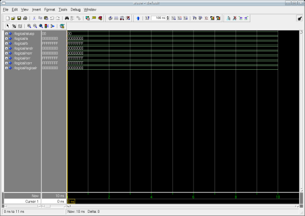Viewport: 305px width, 216px height.
Task: Click the Open file folder icon
Action: 13,18
